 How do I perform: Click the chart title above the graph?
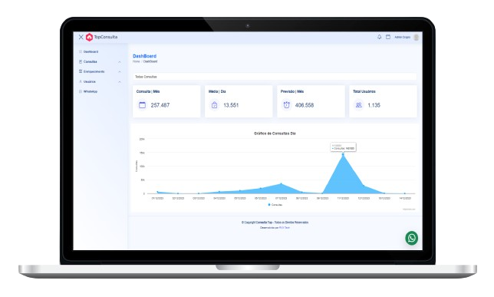tap(275, 134)
